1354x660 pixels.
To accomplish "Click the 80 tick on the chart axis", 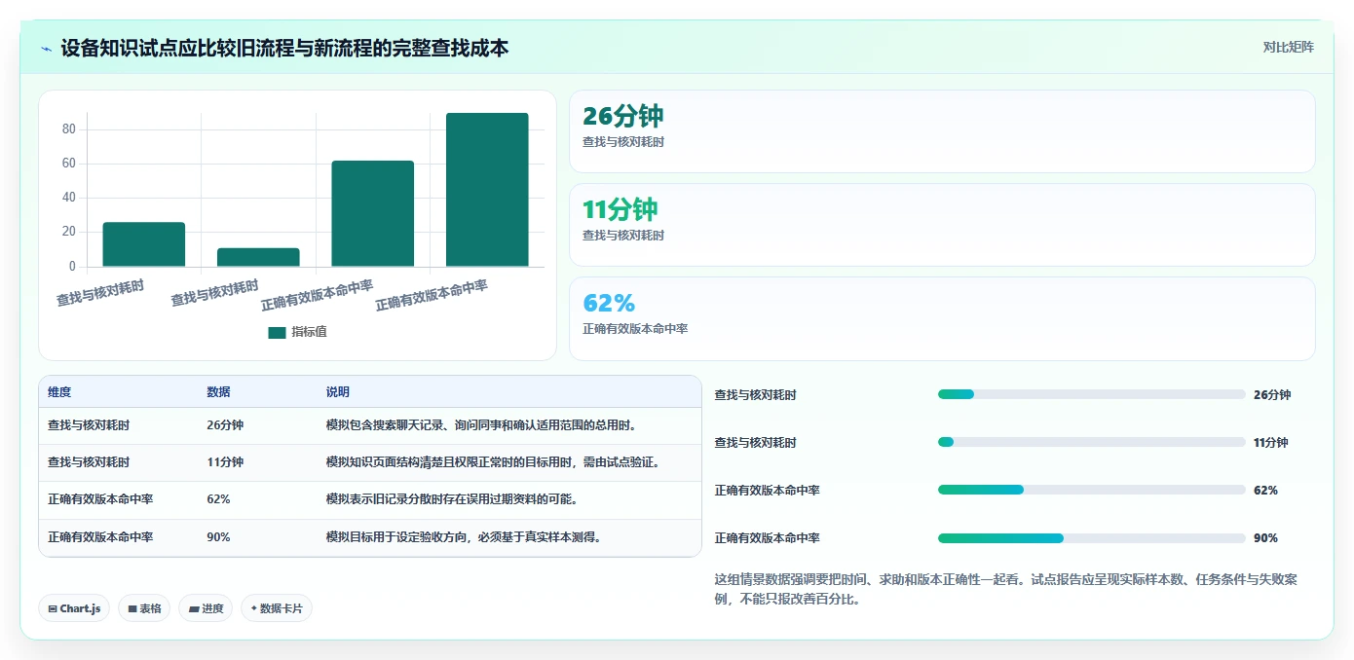I will pyautogui.click(x=68, y=129).
